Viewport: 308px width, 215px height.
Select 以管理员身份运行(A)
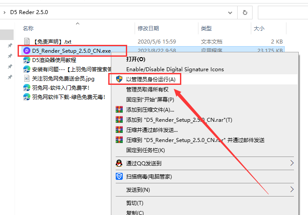pos(150,79)
